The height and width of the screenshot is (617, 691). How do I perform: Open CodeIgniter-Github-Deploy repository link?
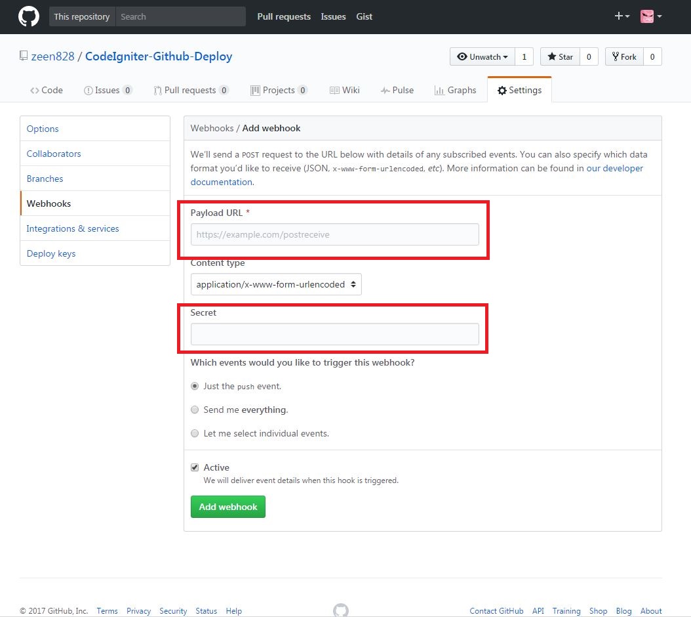[159, 56]
